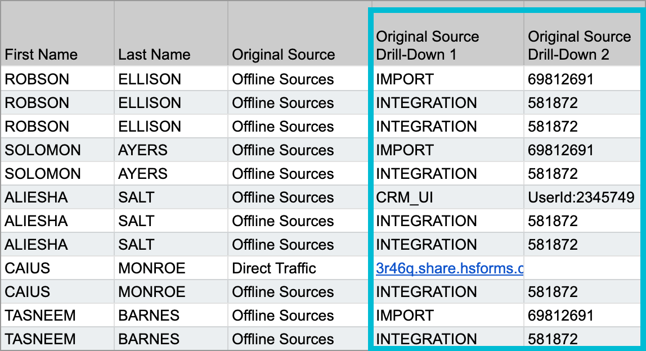Select the First Name column header
The image size is (646, 351).
pos(56,55)
